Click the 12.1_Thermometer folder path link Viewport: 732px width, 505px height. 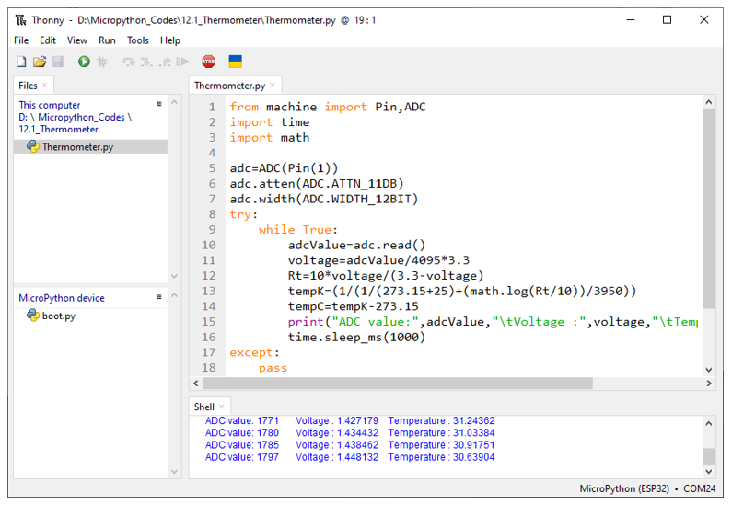(x=58, y=129)
